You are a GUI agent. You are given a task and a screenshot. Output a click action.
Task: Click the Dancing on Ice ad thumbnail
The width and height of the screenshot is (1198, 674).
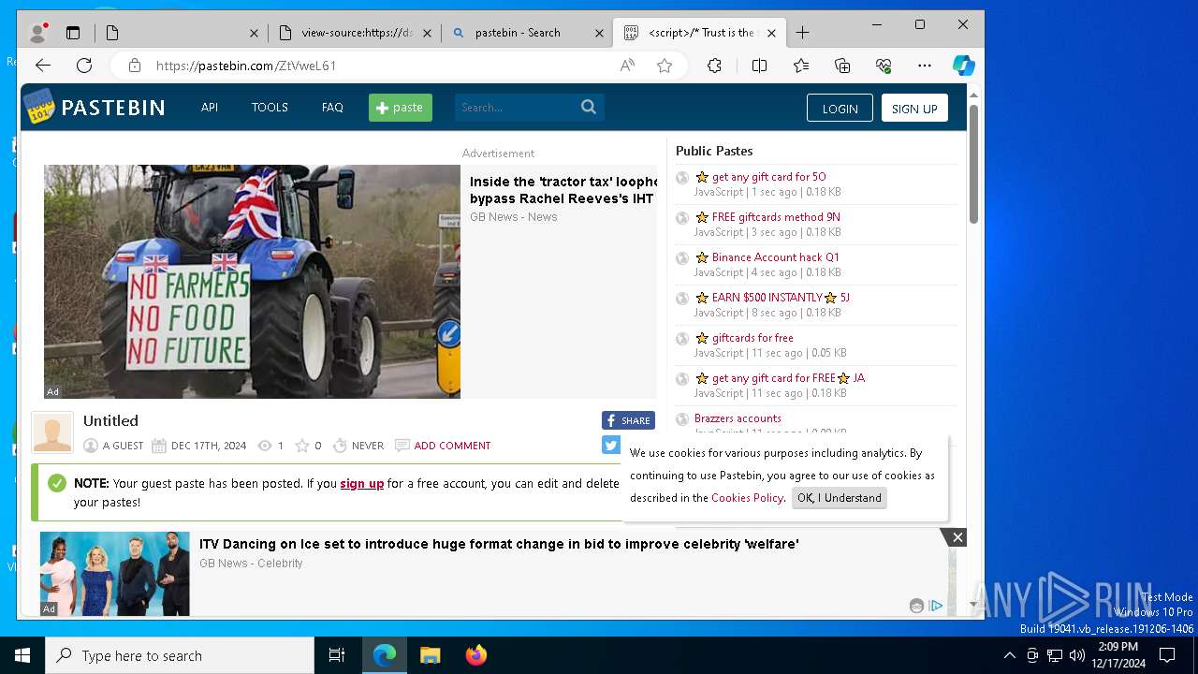click(115, 574)
